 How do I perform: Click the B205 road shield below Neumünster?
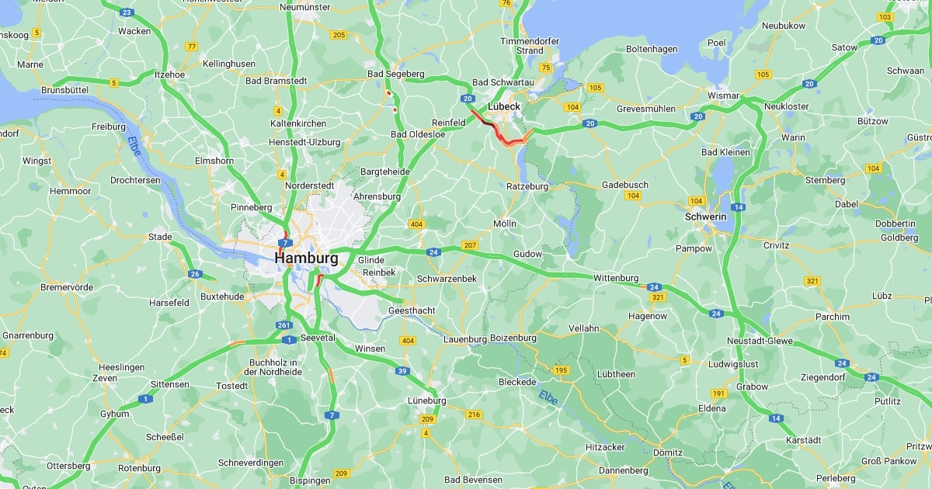[339, 35]
